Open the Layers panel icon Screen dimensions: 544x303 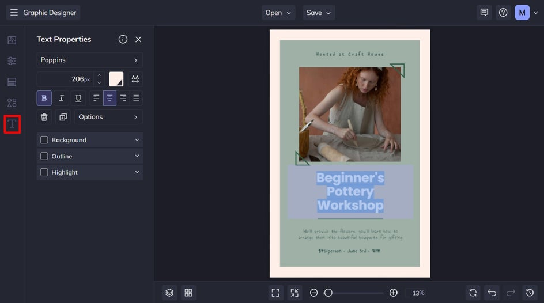tap(169, 293)
